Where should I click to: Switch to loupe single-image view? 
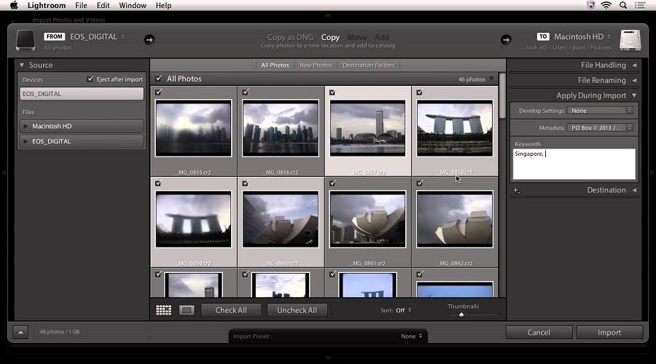click(x=187, y=310)
